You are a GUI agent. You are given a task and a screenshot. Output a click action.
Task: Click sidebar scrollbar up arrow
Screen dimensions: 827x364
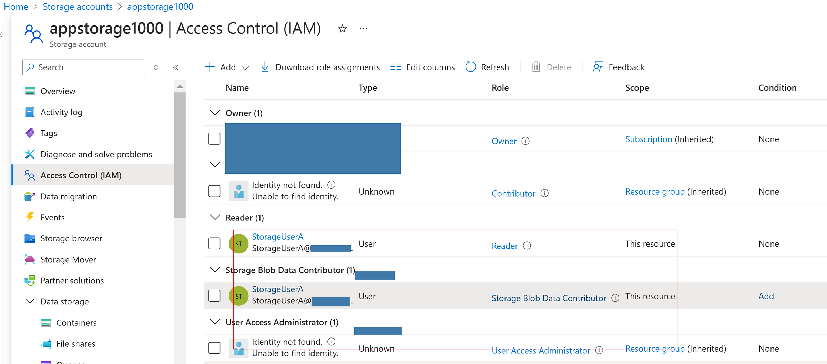pos(180,86)
